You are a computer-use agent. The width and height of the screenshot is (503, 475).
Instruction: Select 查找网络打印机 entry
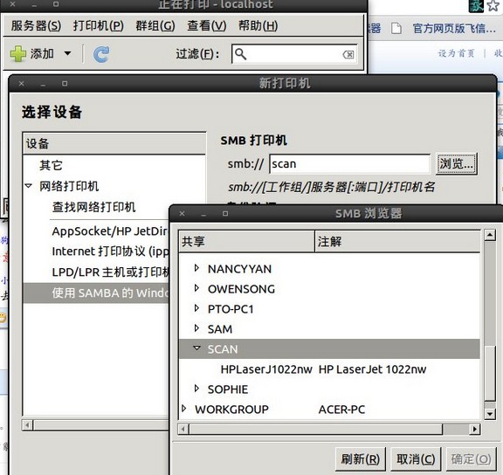(93, 207)
